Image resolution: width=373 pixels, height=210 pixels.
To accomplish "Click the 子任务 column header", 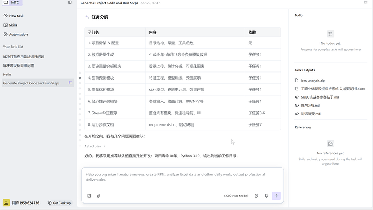I will pyautogui.click(x=115, y=32).
